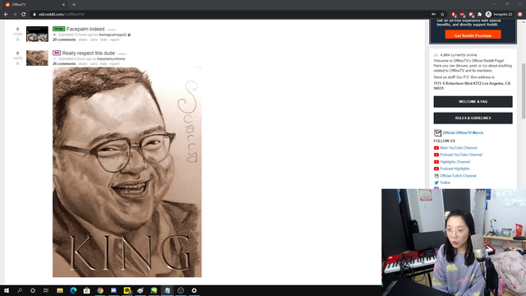Save the 'Really respect this dude' post
The width and height of the screenshot is (526, 296).
click(x=94, y=64)
